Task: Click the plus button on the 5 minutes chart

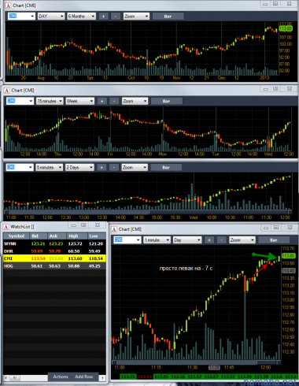Action: coord(102,168)
